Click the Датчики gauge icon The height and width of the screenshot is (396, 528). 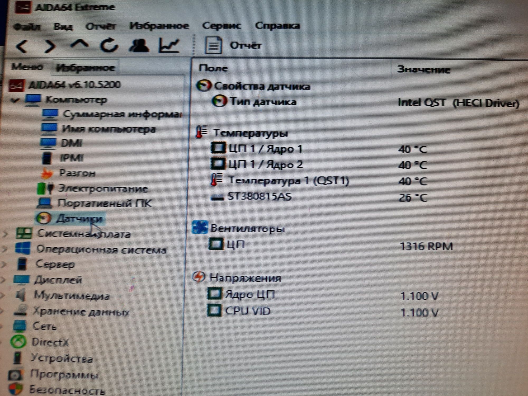click(44, 218)
